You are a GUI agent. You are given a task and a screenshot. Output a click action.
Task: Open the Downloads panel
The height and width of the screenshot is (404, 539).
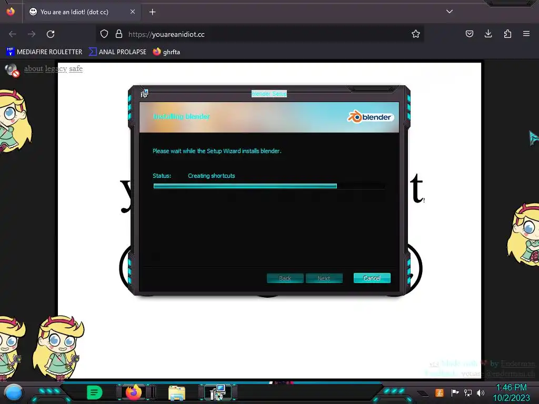488,34
